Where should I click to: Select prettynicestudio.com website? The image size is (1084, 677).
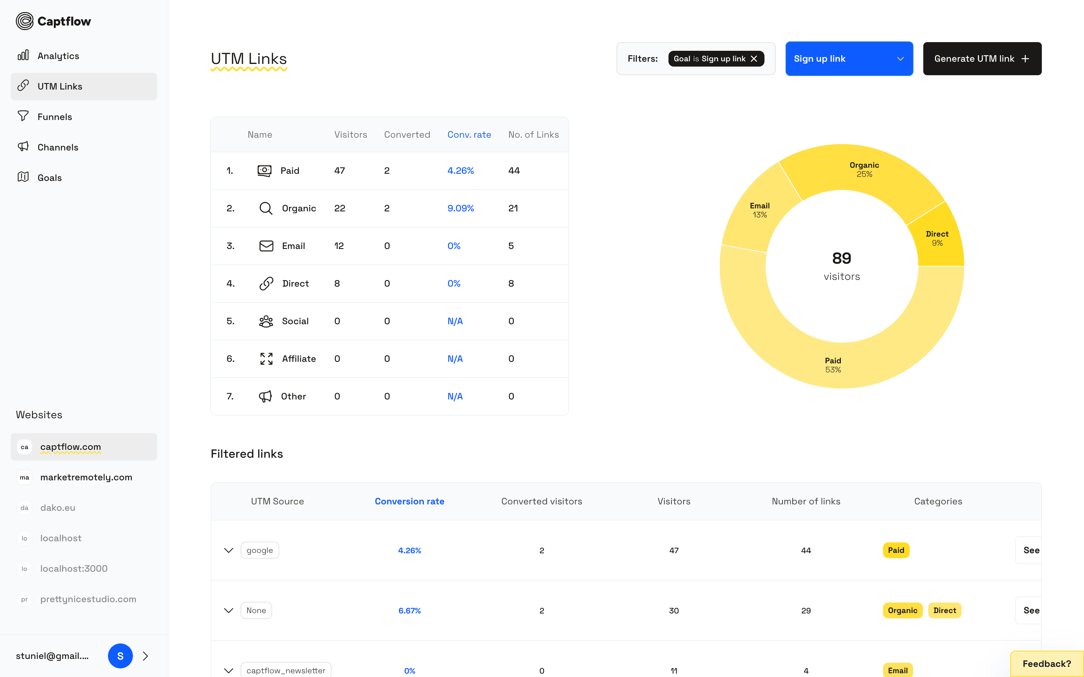(84, 599)
